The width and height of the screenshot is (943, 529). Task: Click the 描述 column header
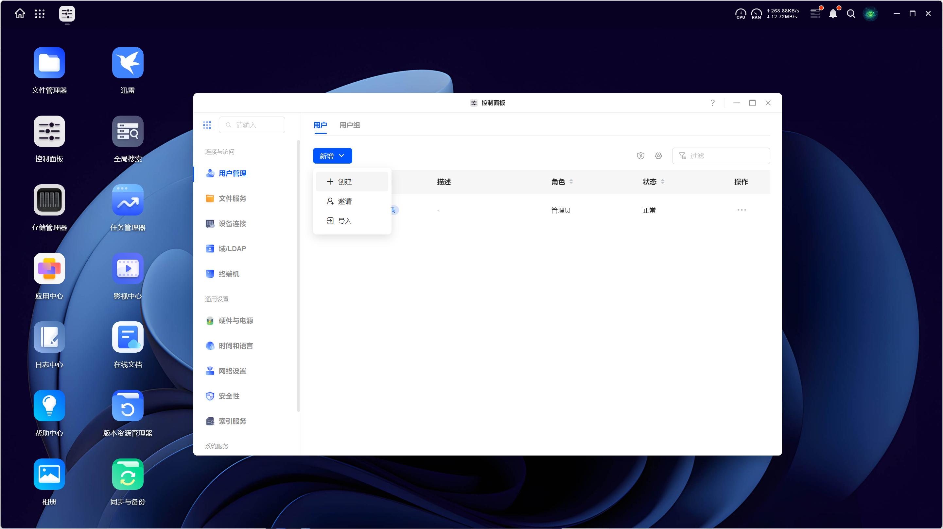click(x=444, y=182)
